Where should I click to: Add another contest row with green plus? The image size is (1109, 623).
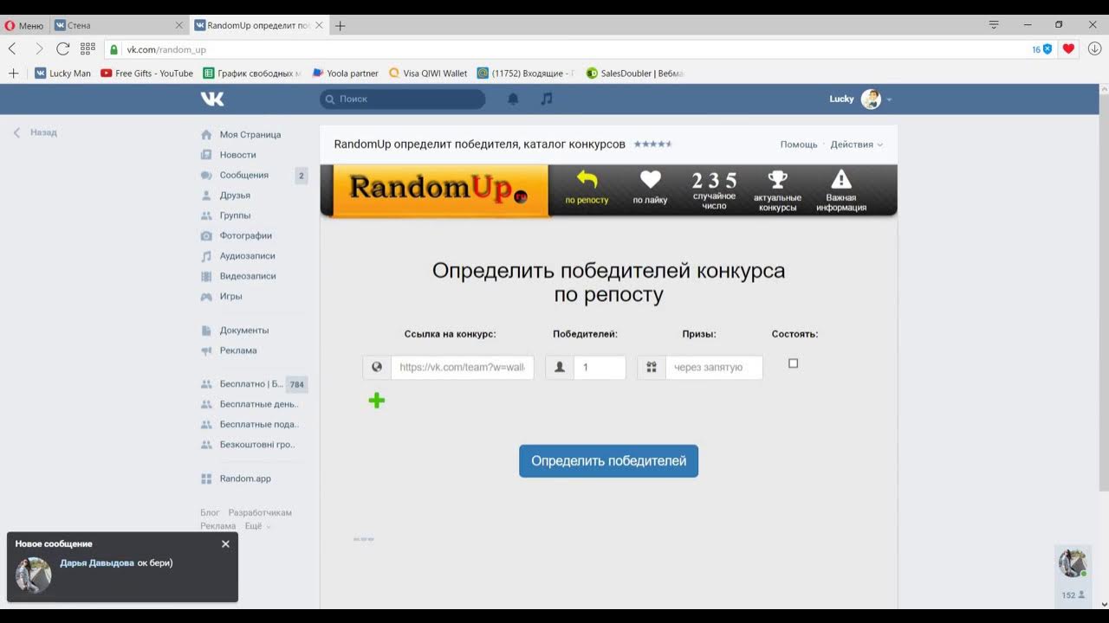(377, 400)
